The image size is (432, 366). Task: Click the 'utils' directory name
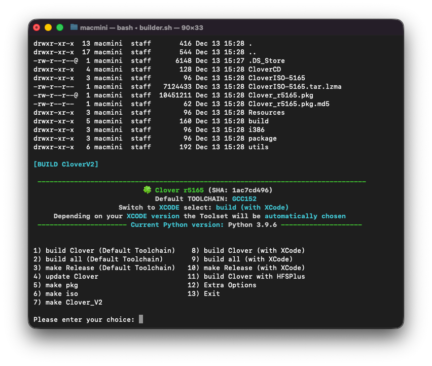259,147
